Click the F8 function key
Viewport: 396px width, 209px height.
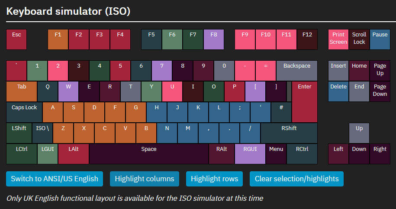click(x=213, y=39)
